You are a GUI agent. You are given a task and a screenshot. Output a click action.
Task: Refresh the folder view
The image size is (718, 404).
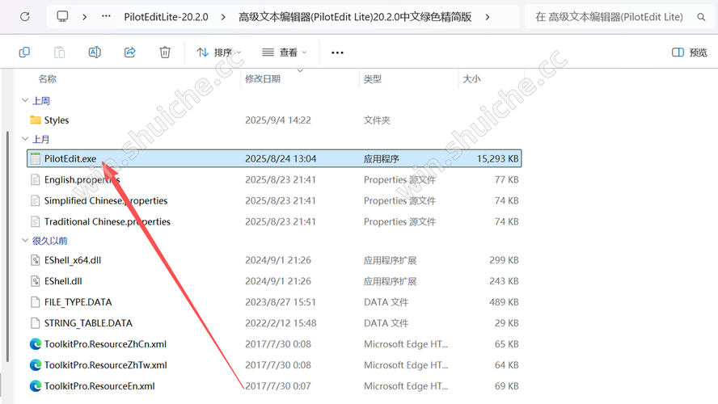point(25,17)
